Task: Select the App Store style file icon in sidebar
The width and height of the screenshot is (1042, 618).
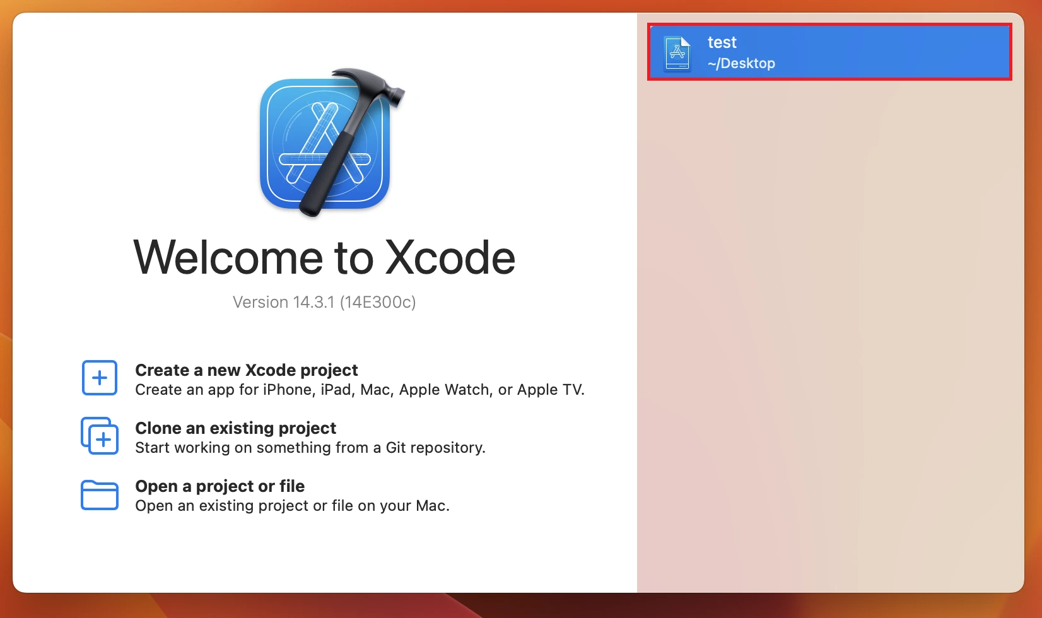Action: (x=677, y=52)
